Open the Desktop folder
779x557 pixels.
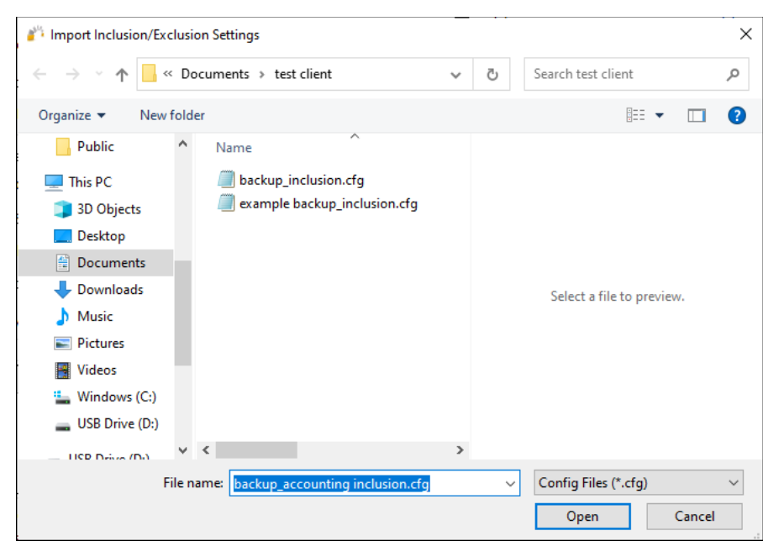click(101, 236)
